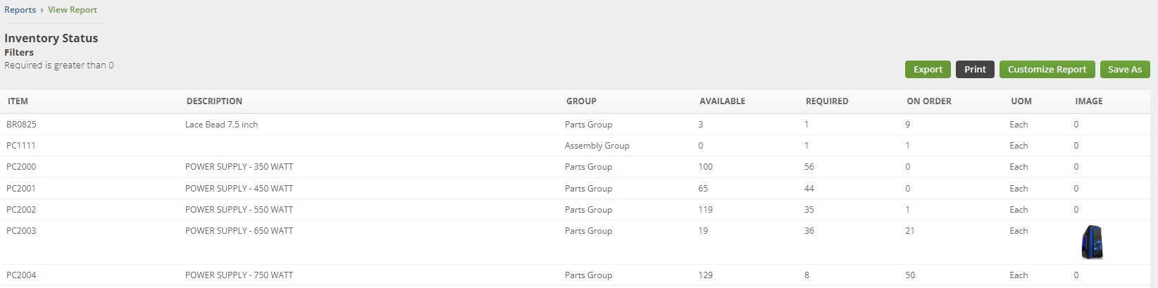This screenshot has height=288, width=1158.
Task: Sort by the GROUP column header
Action: [x=581, y=101]
